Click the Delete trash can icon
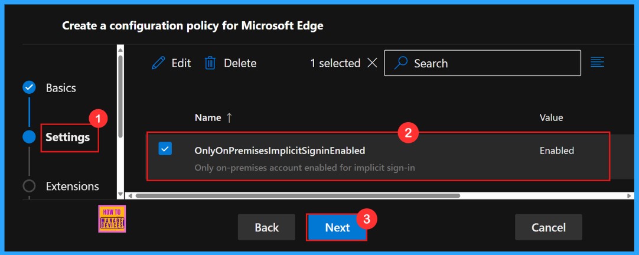The image size is (639, 255). tap(210, 63)
